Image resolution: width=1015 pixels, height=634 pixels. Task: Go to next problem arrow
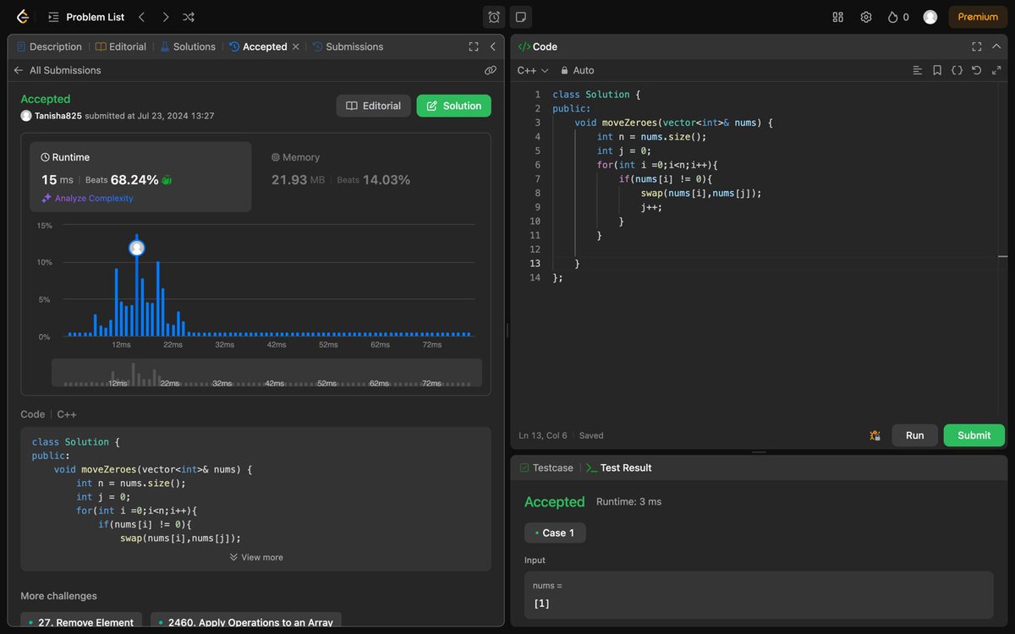coord(165,17)
